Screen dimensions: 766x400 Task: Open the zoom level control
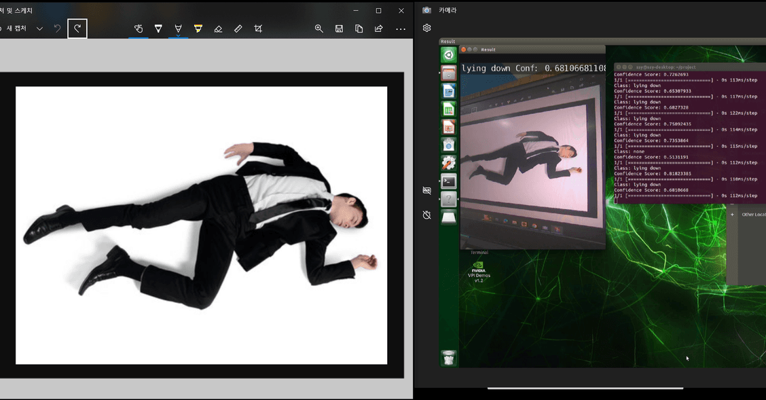point(318,29)
